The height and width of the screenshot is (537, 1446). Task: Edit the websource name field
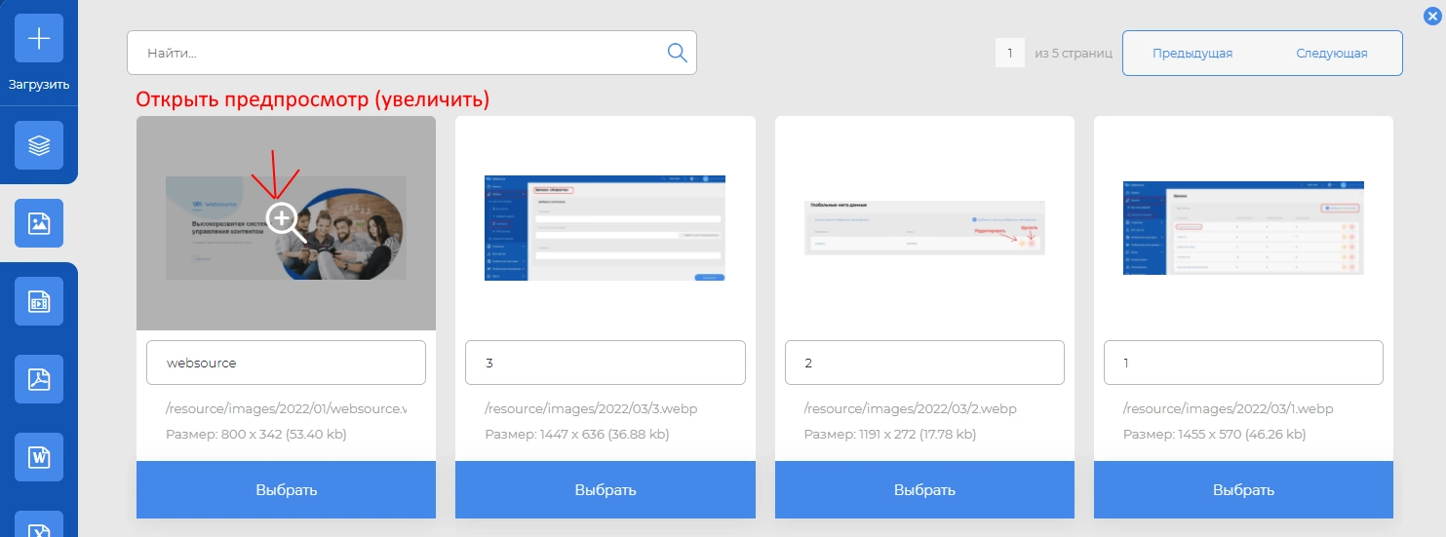[286, 363]
